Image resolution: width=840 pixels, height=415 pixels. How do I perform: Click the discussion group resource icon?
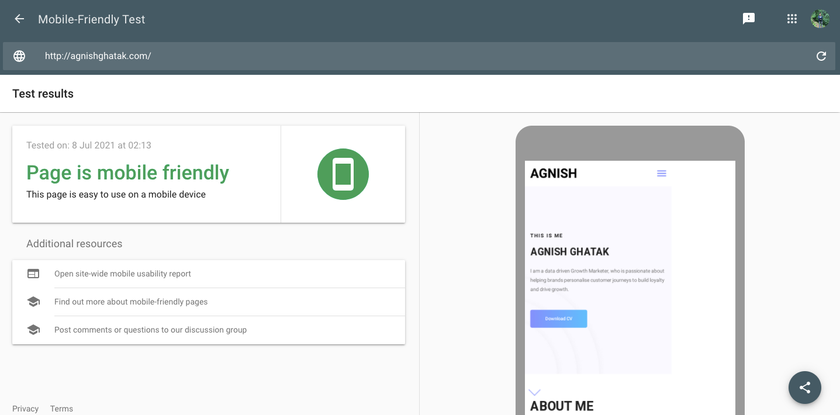(33, 329)
